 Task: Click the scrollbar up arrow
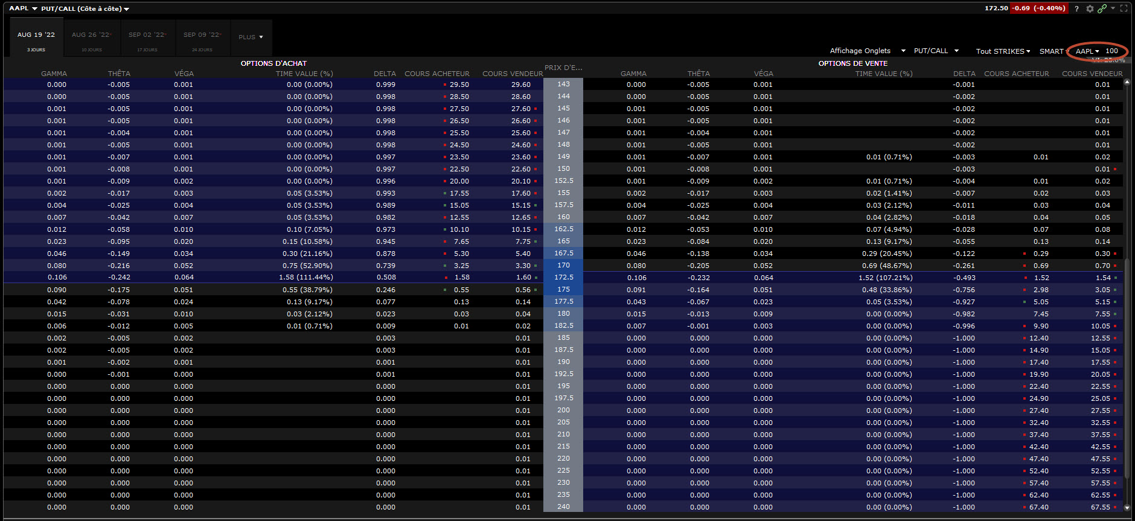(1127, 82)
